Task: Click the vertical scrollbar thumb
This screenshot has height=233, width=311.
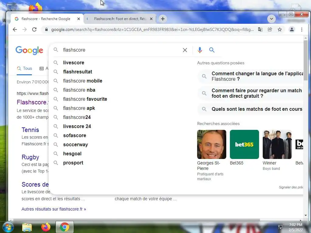Action: click(x=306, y=60)
